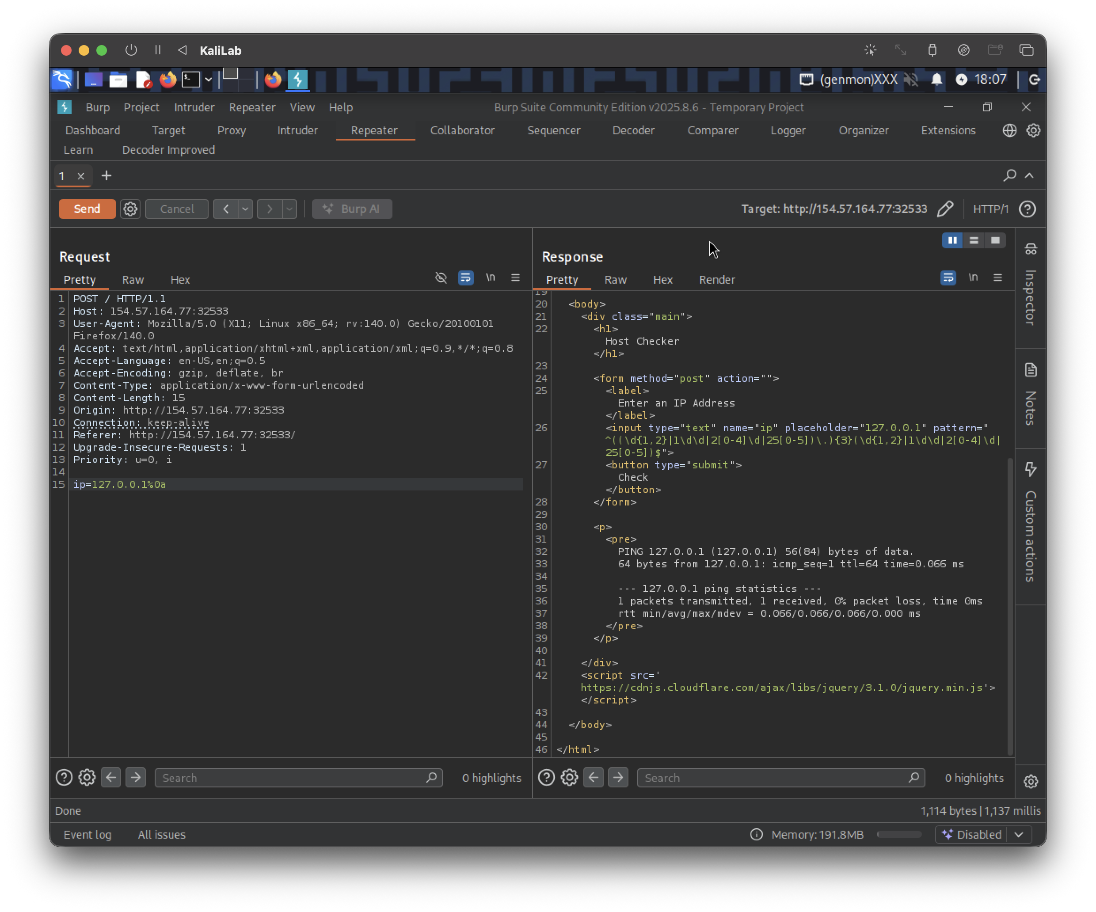Screen dimensions: 1096x912
Task: Open Custom actions lightning icon
Action: (x=1030, y=469)
